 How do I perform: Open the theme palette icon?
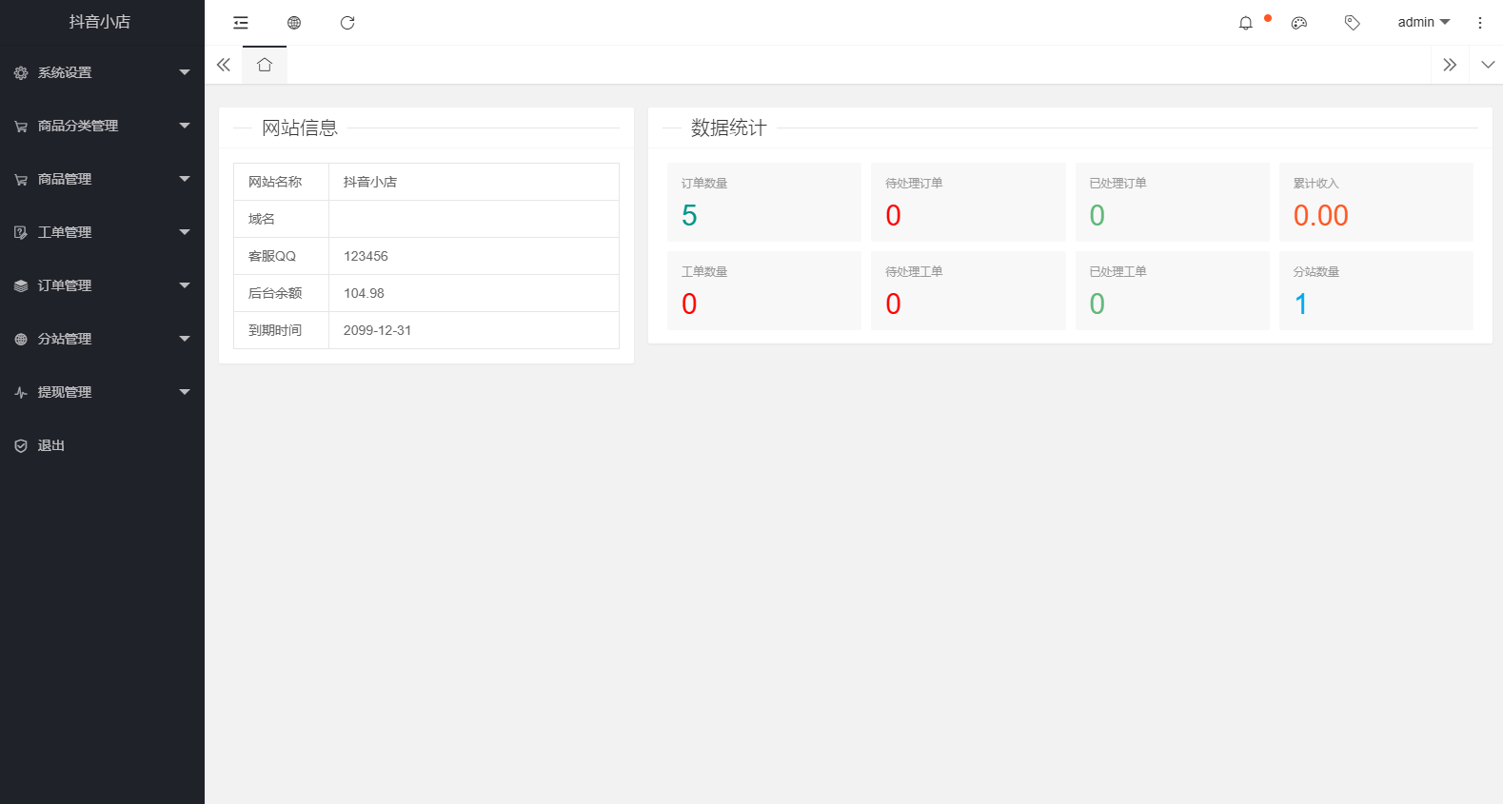[x=1299, y=23]
